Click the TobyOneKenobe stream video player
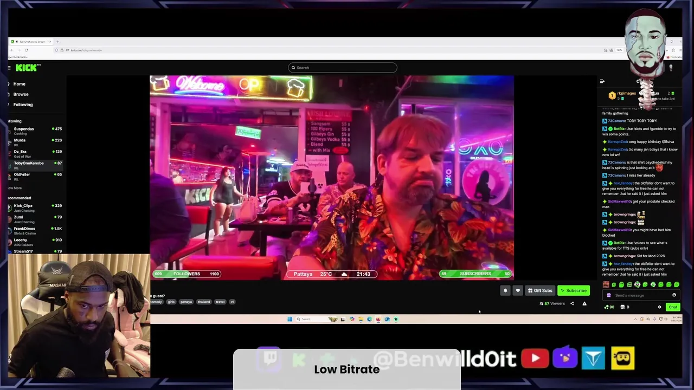This screenshot has height=390, width=694. 332,178
